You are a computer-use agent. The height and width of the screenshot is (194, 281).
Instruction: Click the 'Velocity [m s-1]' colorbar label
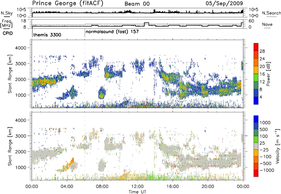point(277,146)
